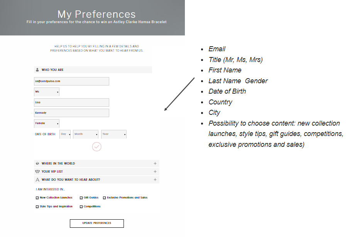The image size is (352, 237).
Task: Toggle Style Tips and Inspiration checkbox
Action: 37,207
